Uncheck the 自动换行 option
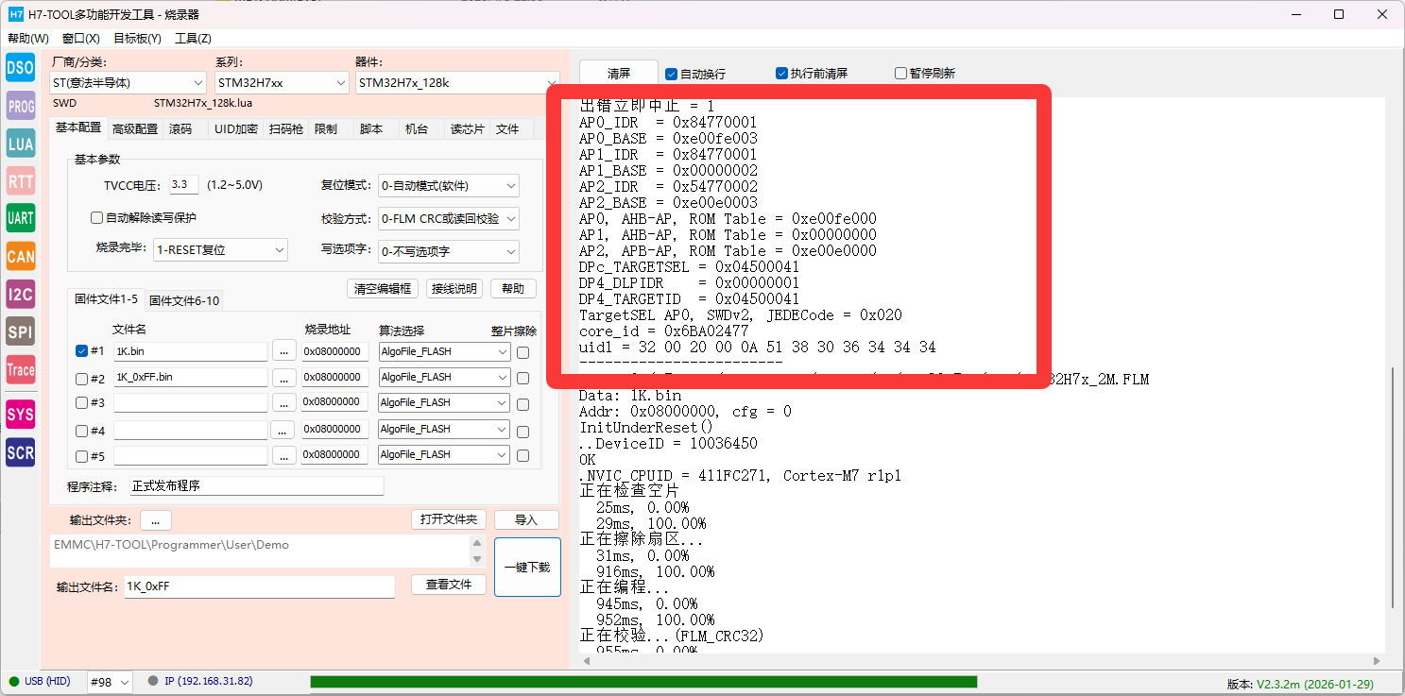This screenshot has height=696, width=1405. pos(671,74)
